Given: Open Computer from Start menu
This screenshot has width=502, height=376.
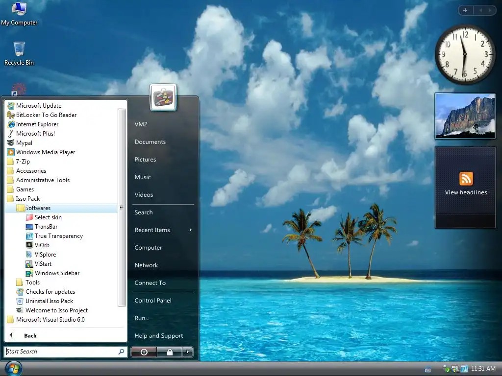Looking at the screenshot, I should [148, 247].
